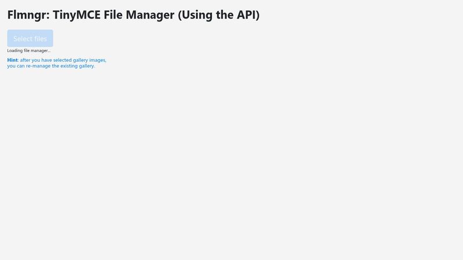
Task: Click the Select files button
Action: 30,39
